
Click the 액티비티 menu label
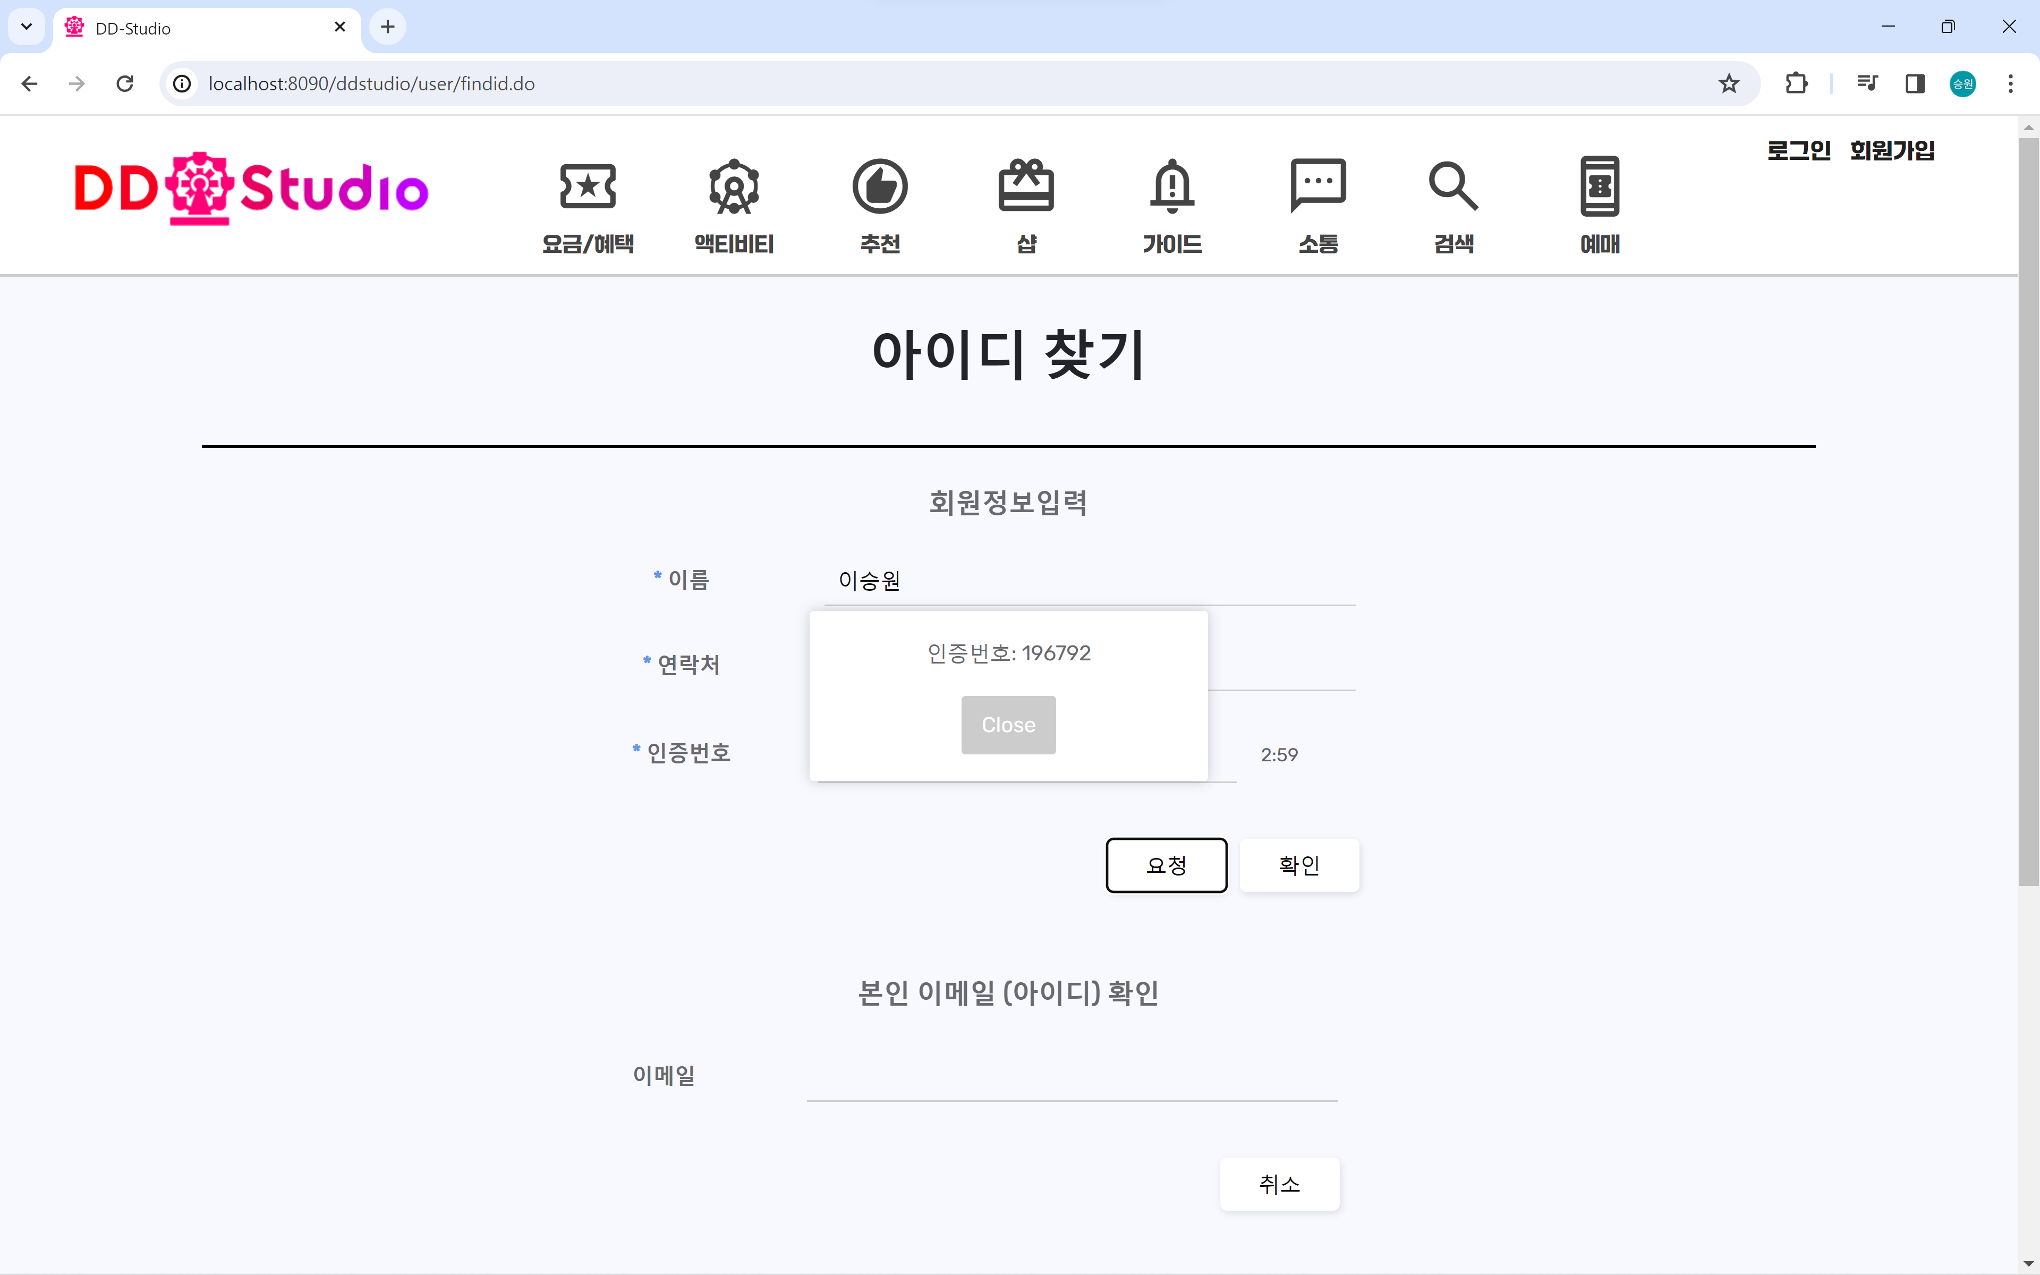(733, 244)
